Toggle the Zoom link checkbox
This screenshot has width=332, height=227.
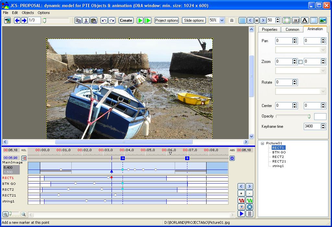tap(301, 62)
